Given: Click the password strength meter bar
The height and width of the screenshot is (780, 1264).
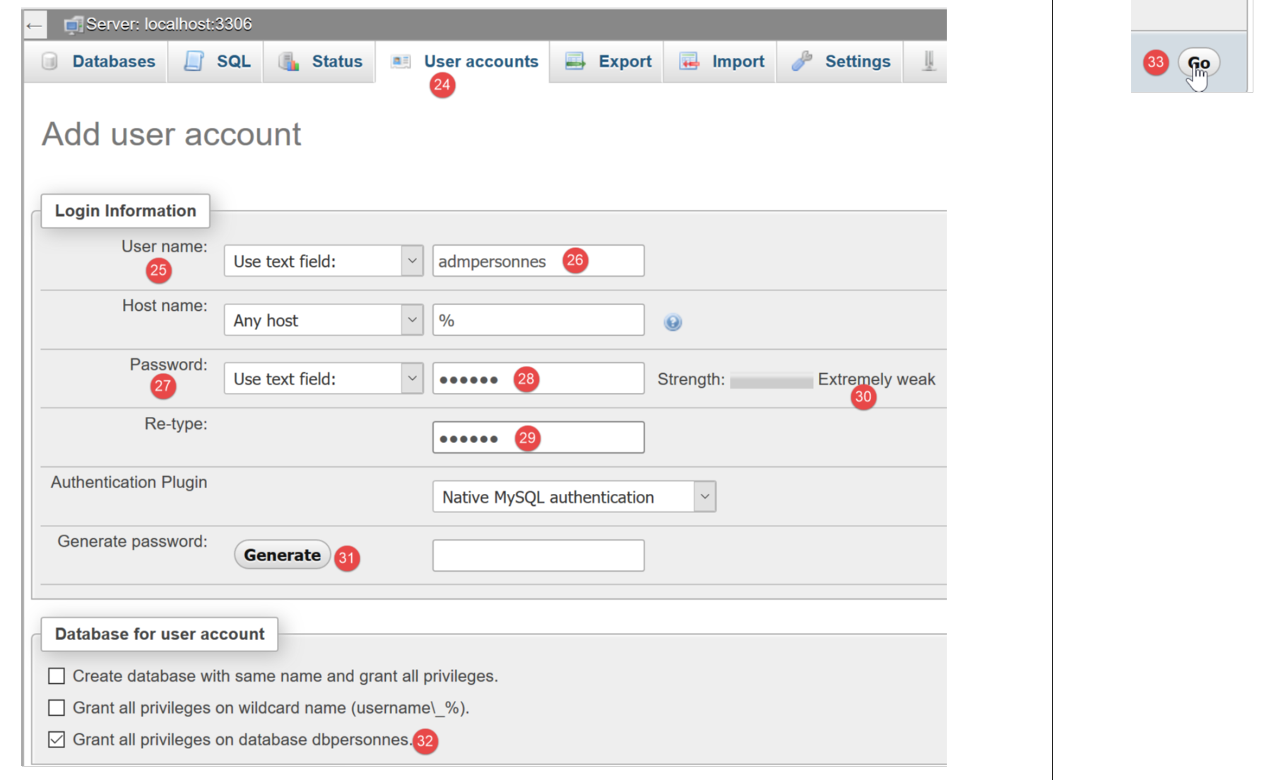Looking at the screenshot, I should [x=771, y=381].
